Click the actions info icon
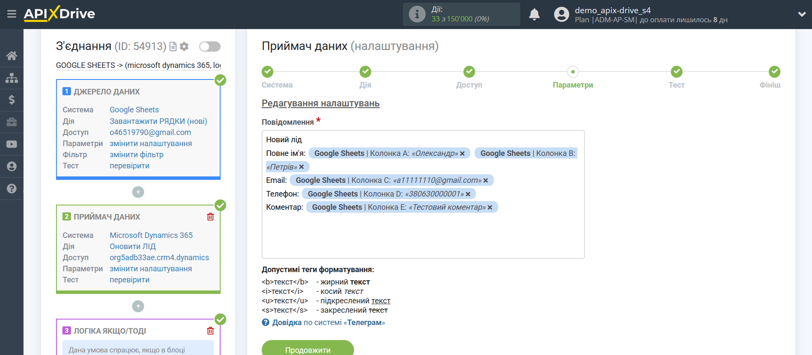The height and width of the screenshot is (355, 812). (x=417, y=14)
